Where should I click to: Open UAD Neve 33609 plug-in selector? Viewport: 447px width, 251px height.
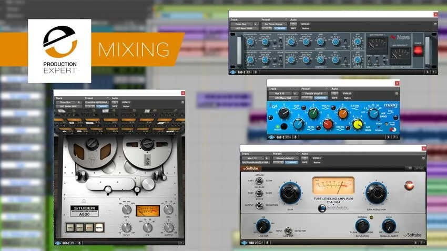[x=245, y=28]
